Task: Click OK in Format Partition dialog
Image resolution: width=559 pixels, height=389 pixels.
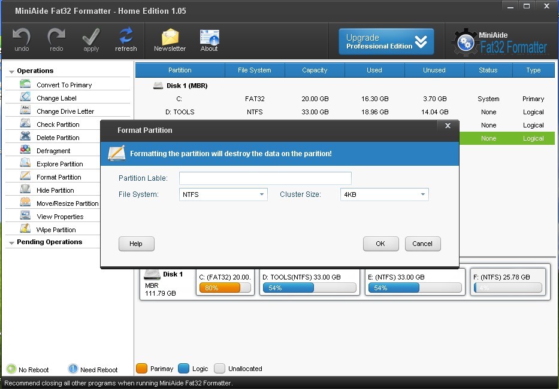Action: [380, 244]
